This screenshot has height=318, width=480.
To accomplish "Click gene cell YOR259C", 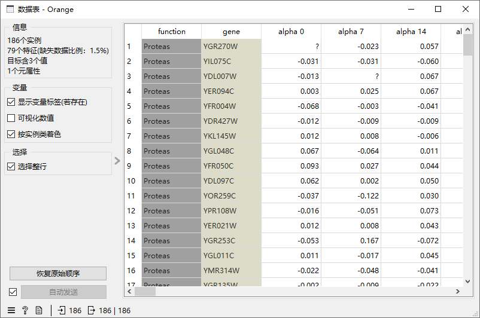I will [x=231, y=196].
